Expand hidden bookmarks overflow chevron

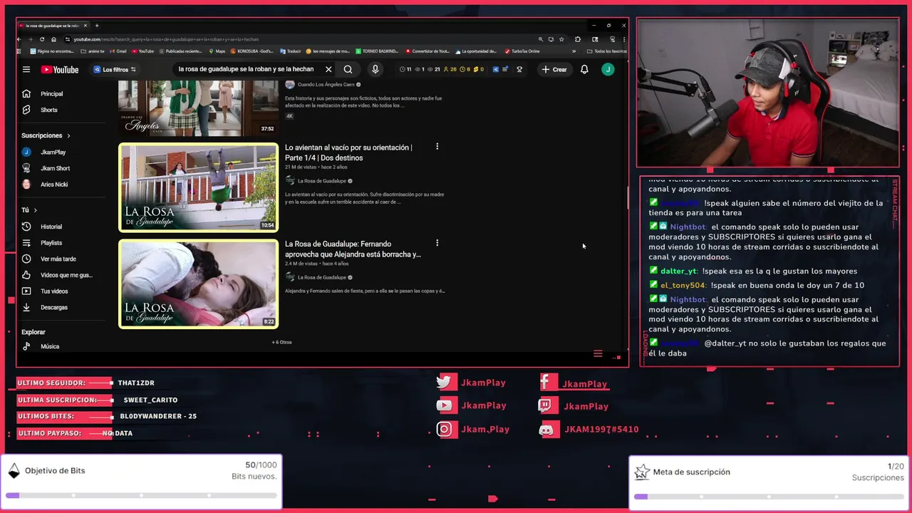[574, 51]
